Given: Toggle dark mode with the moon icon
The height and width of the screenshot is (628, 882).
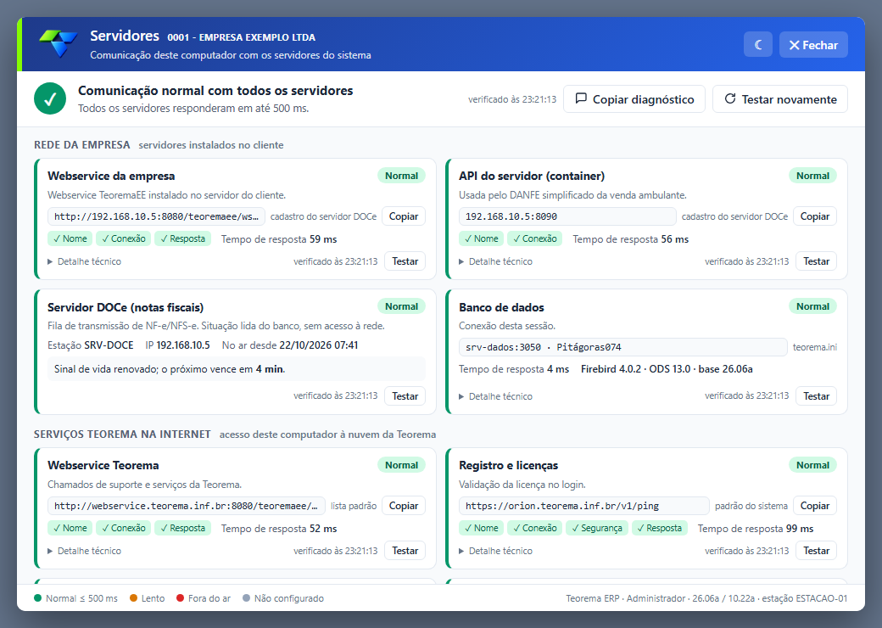Looking at the screenshot, I should pos(757,44).
